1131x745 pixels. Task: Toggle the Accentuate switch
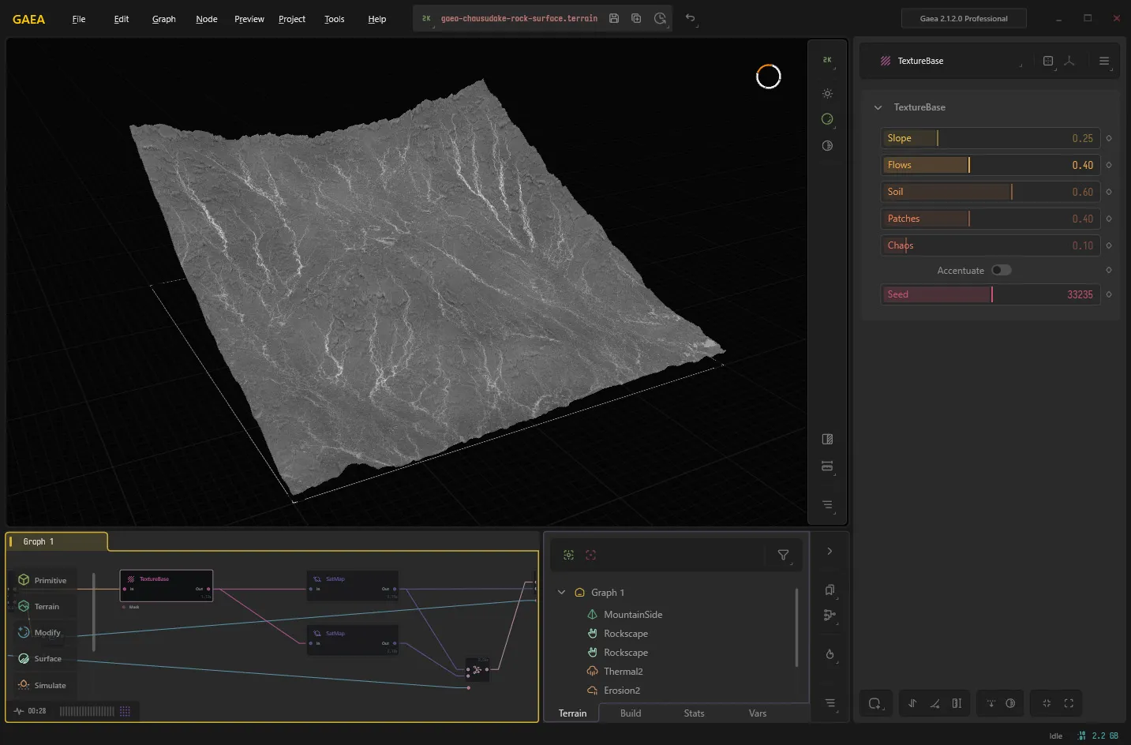tap(1001, 270)
